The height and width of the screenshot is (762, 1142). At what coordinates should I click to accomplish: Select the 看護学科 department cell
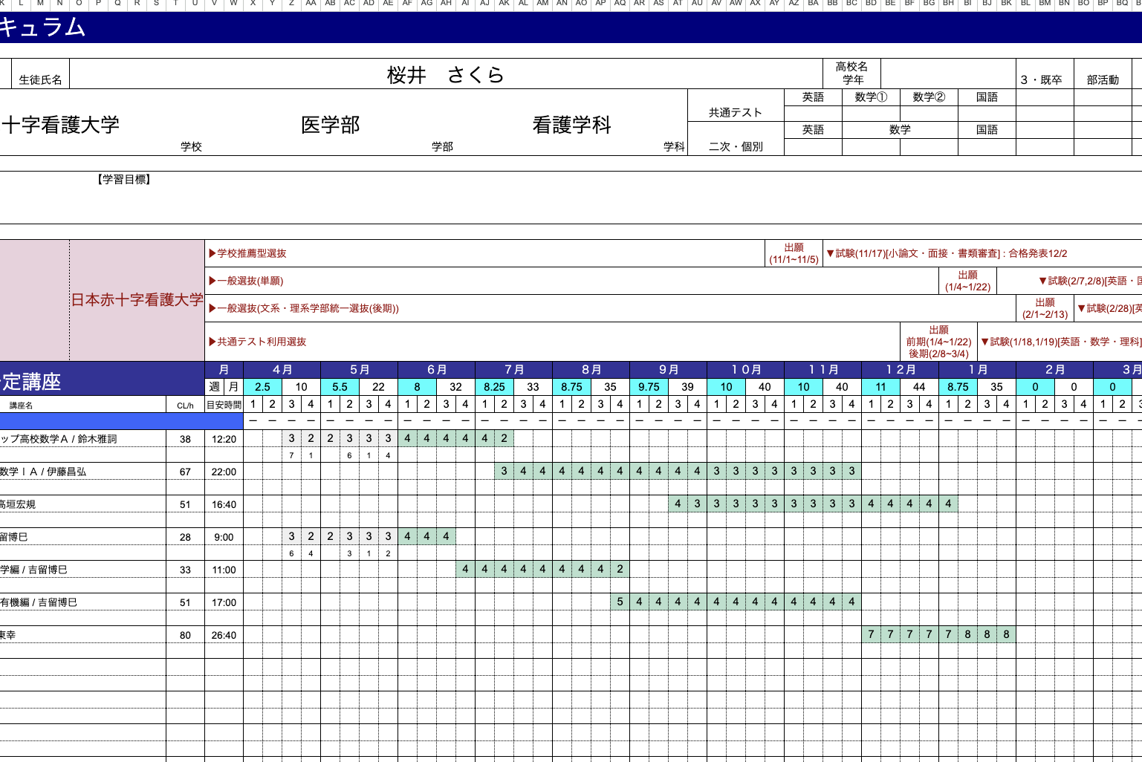coord(571,125)
